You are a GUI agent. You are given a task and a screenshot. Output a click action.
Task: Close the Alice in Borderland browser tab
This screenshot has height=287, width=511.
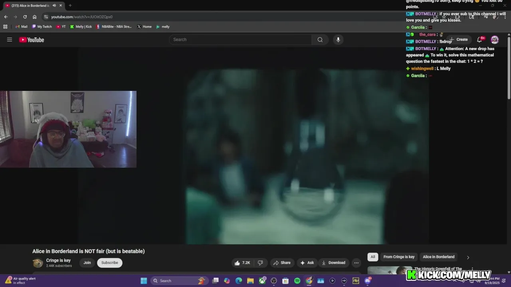pyautogui.click(x=60, y=6)
